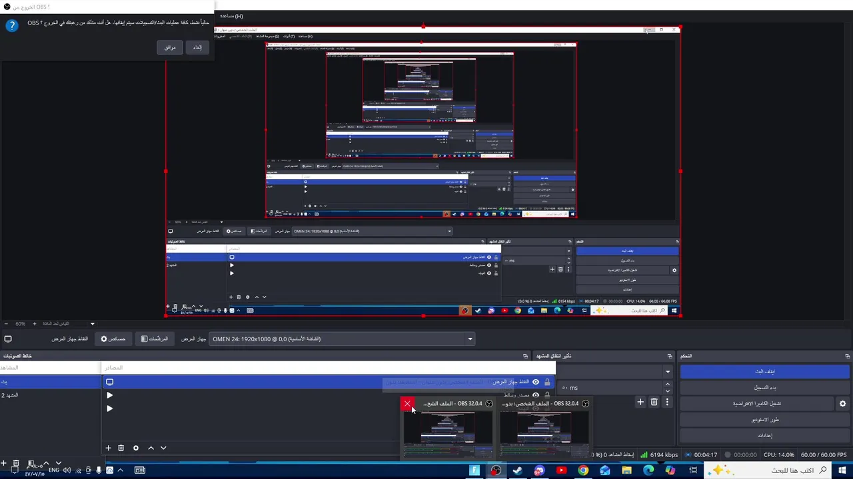Select the المشهد 2 scene

(50, 395)
